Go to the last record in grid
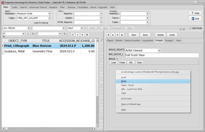205x132 pixels. pyautogui.click(x=87, y=34)
